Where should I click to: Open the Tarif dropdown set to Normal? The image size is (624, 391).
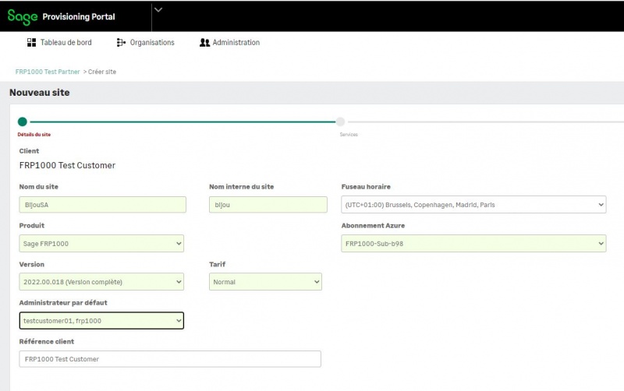point(265,282)
